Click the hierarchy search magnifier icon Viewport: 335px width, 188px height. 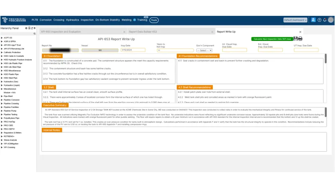[34, 34]
